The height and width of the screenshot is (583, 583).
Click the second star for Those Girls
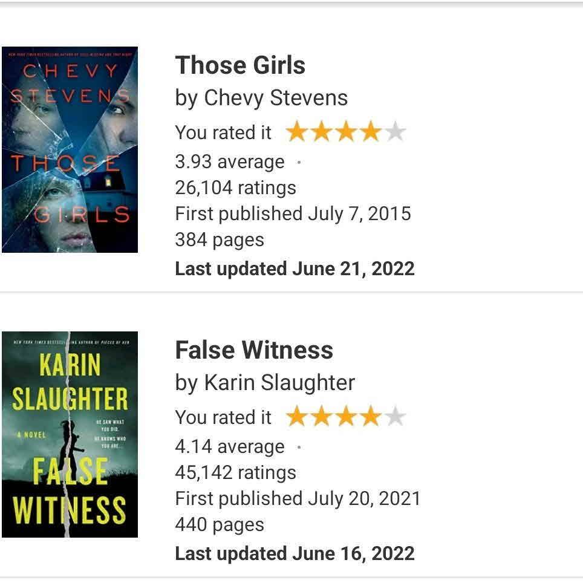pos(321,132)
